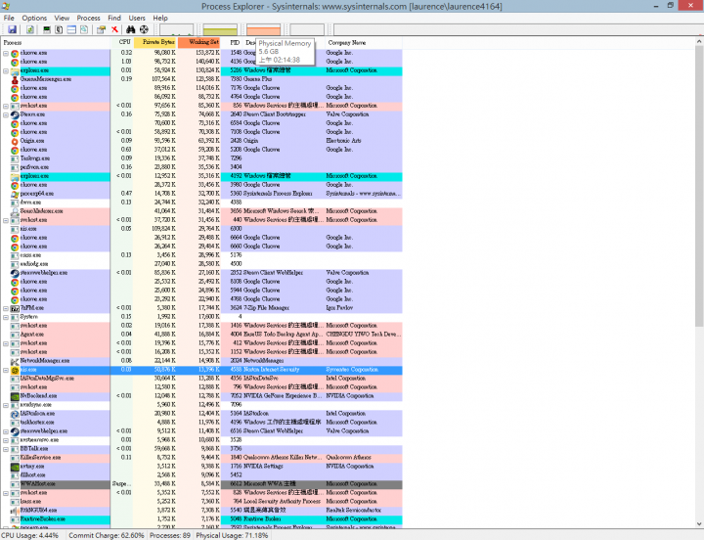This screenshot has width=704, height=540.
Task: Click the crosshair Find Window's Process icon
Action: 144,29
